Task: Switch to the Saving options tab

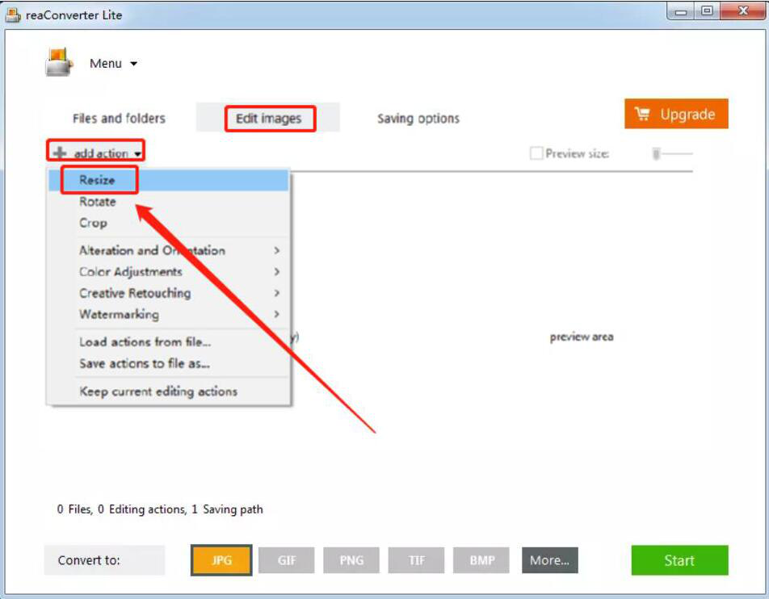Action: point(418,118)
